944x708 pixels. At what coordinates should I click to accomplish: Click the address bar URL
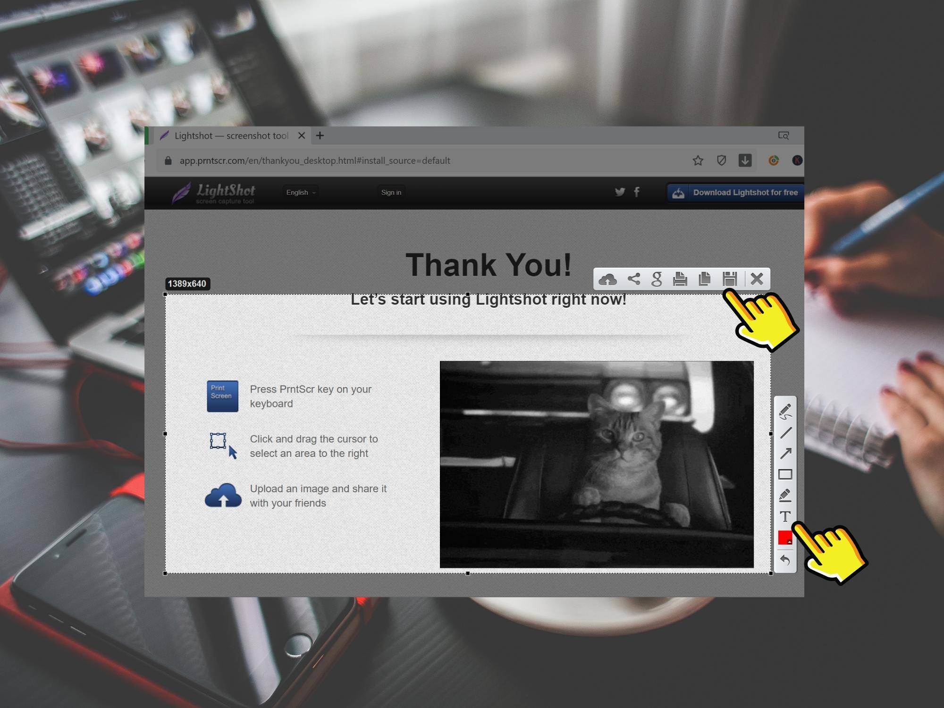[315, 160]
